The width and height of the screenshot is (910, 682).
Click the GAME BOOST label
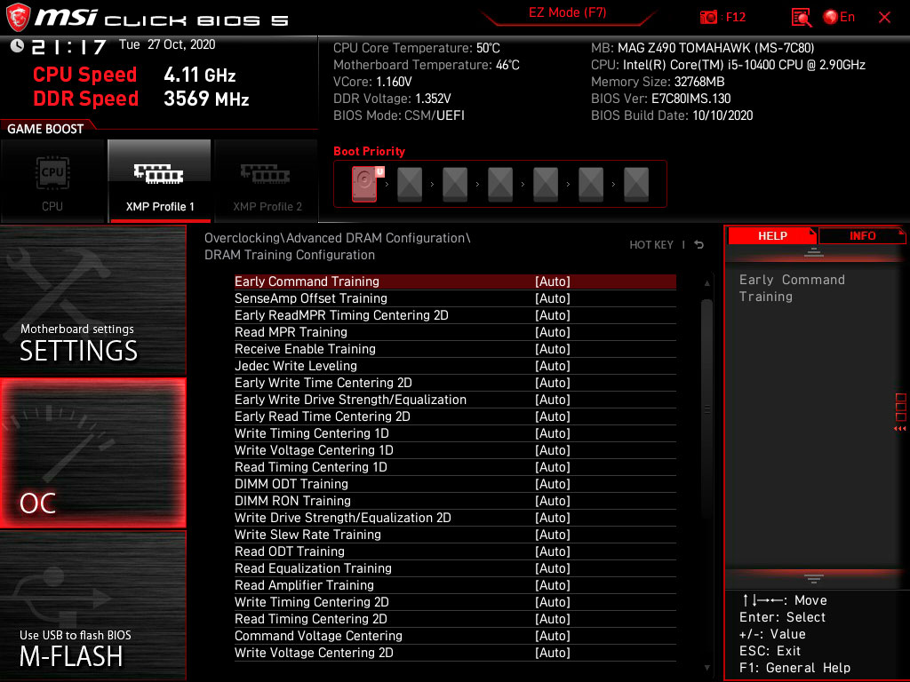pos(45,129)
